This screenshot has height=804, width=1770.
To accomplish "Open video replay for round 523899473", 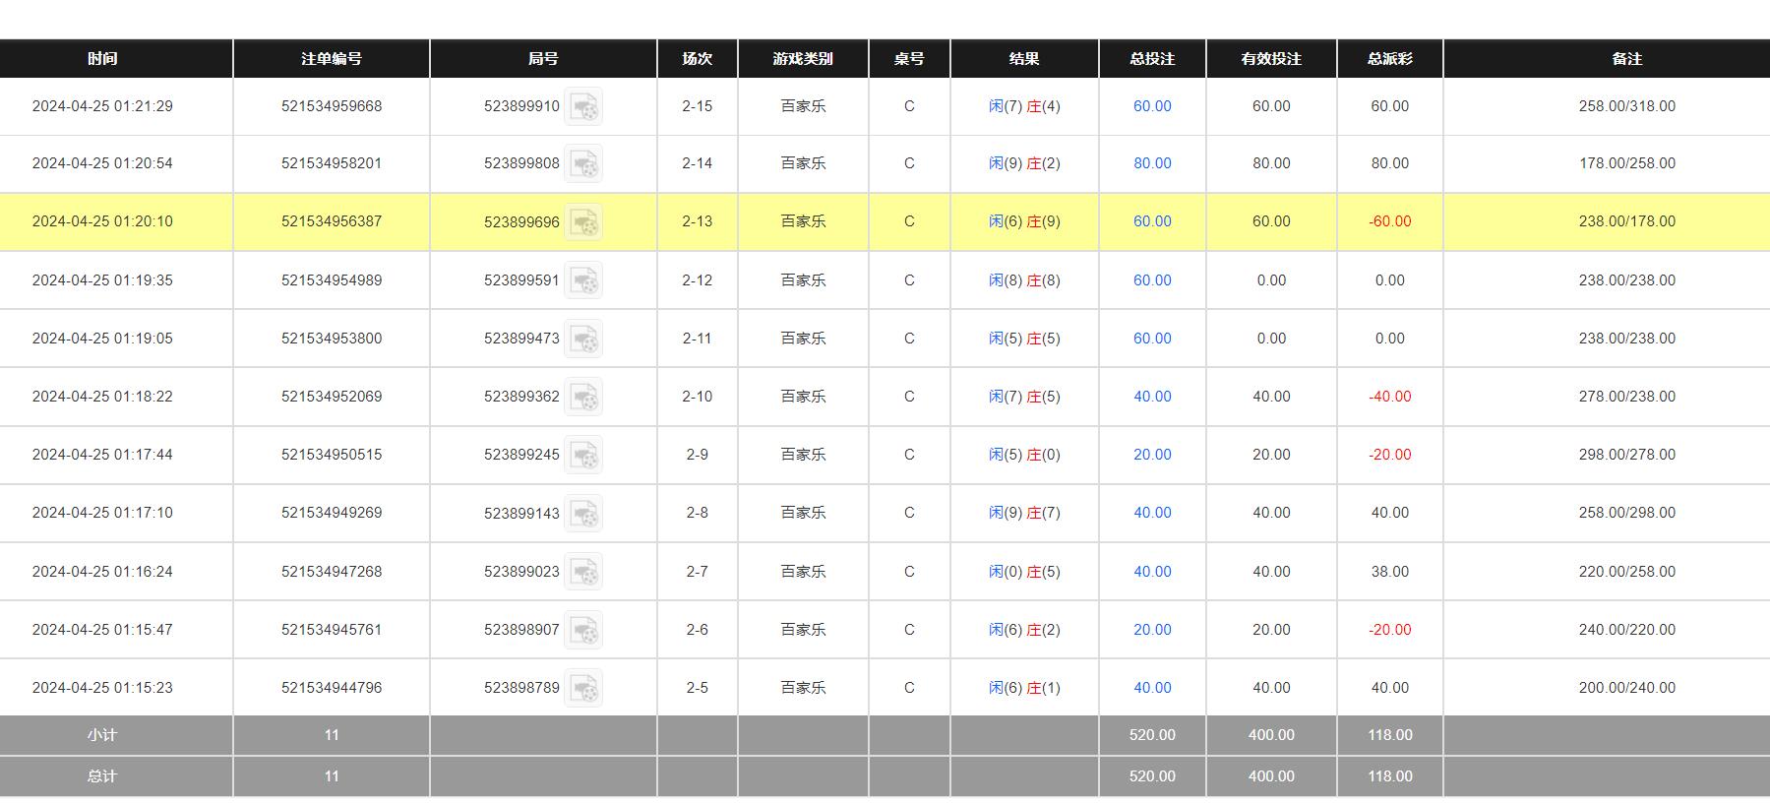I will click(x=583, y=339).
